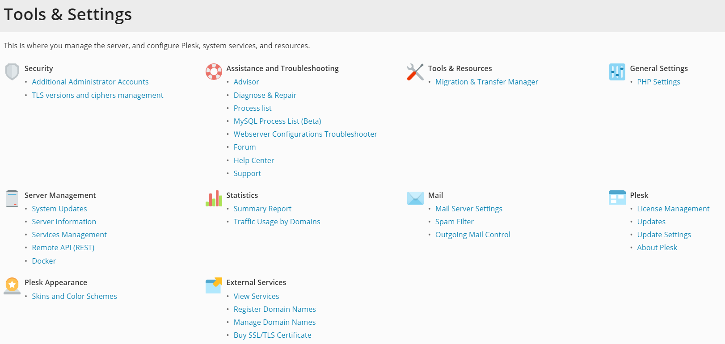725x344 pixels.
Task: Click the Plesk Appearance star icon
Action: pos(12,286)
